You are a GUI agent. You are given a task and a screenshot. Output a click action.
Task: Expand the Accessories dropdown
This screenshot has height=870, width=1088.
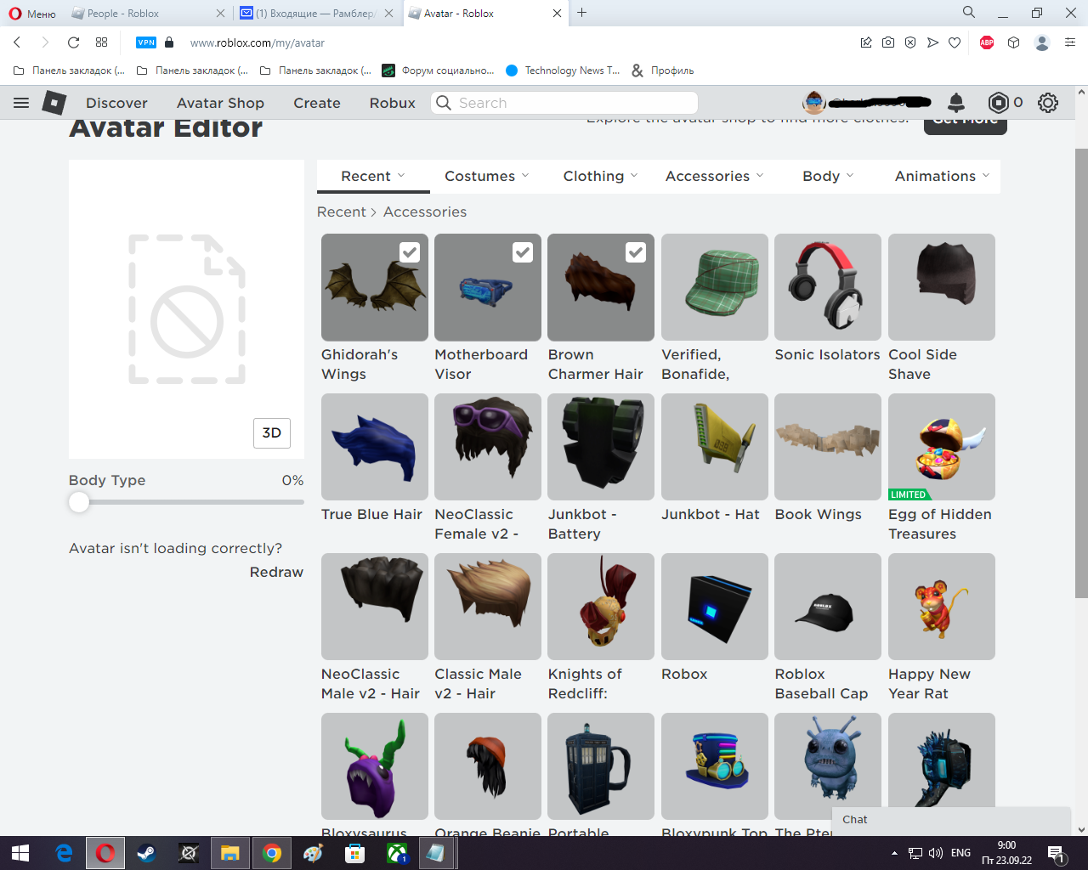tap(715, 176)
